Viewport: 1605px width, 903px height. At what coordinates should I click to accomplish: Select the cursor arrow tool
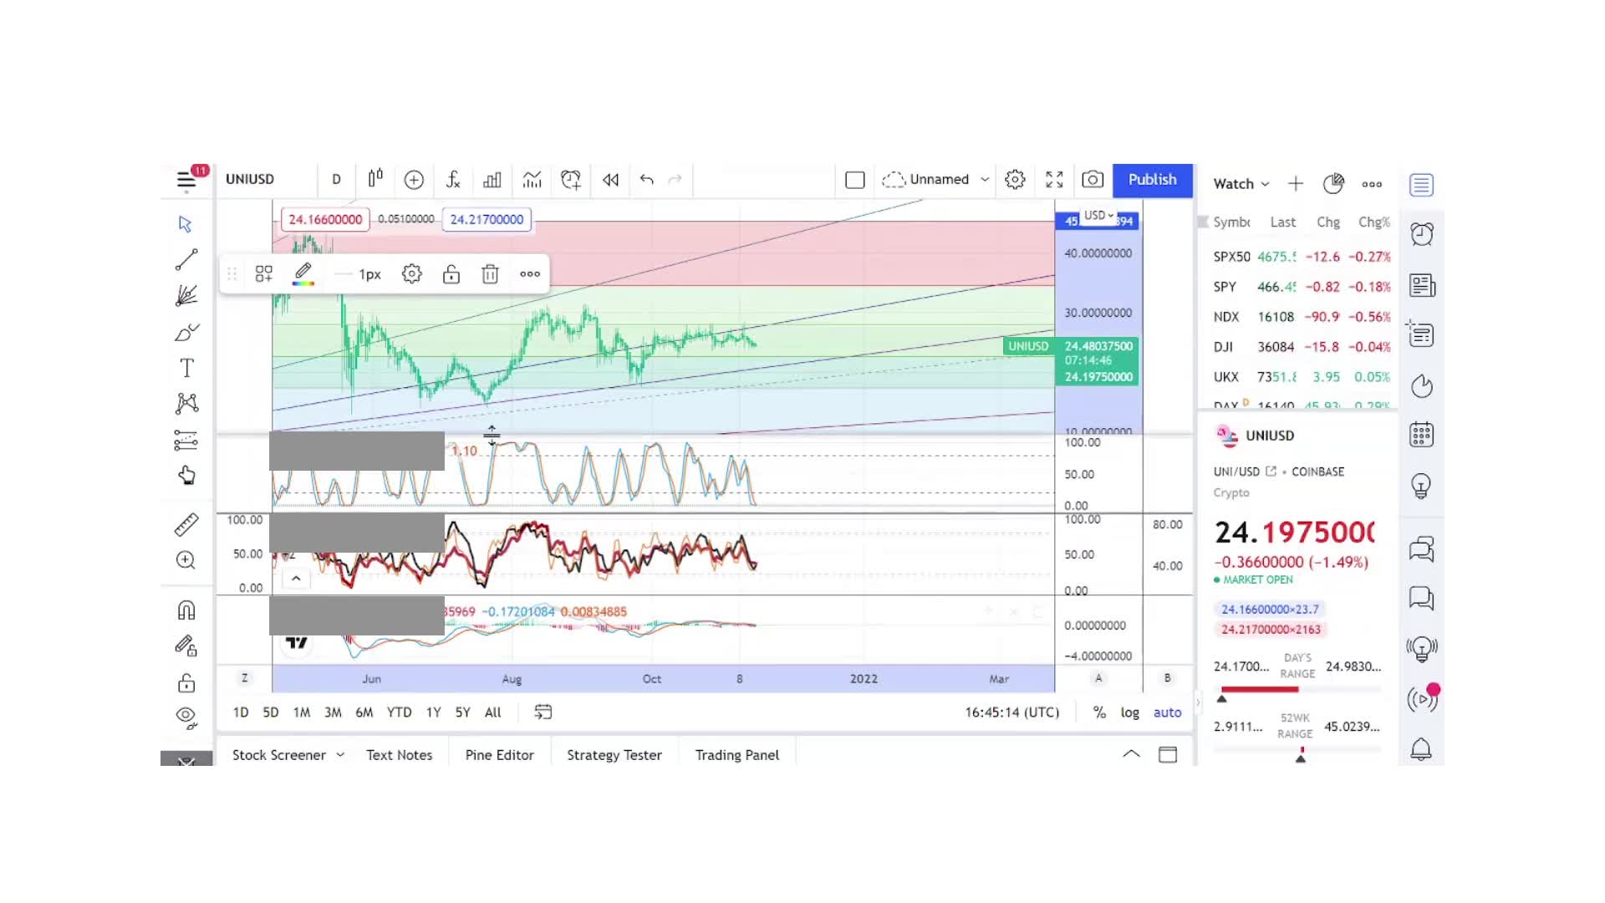tap(186, 224)
